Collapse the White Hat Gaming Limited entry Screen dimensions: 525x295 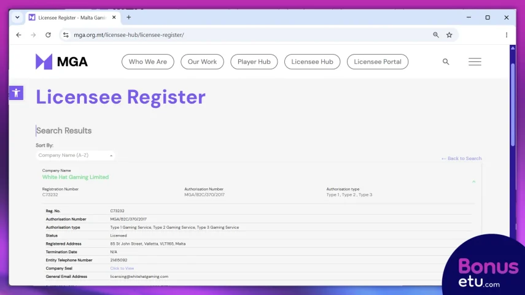(474, 182)
